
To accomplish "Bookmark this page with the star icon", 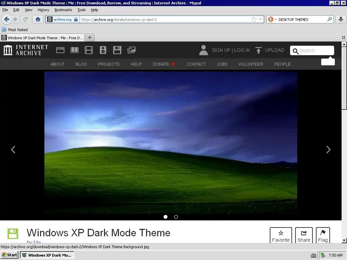I will tap(253, 19).
